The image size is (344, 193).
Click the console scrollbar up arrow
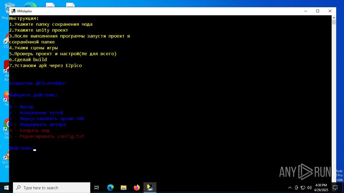pos(334,17)
